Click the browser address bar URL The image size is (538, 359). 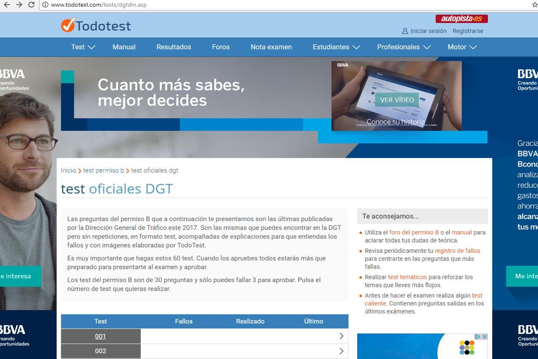(x=98, y=5)
